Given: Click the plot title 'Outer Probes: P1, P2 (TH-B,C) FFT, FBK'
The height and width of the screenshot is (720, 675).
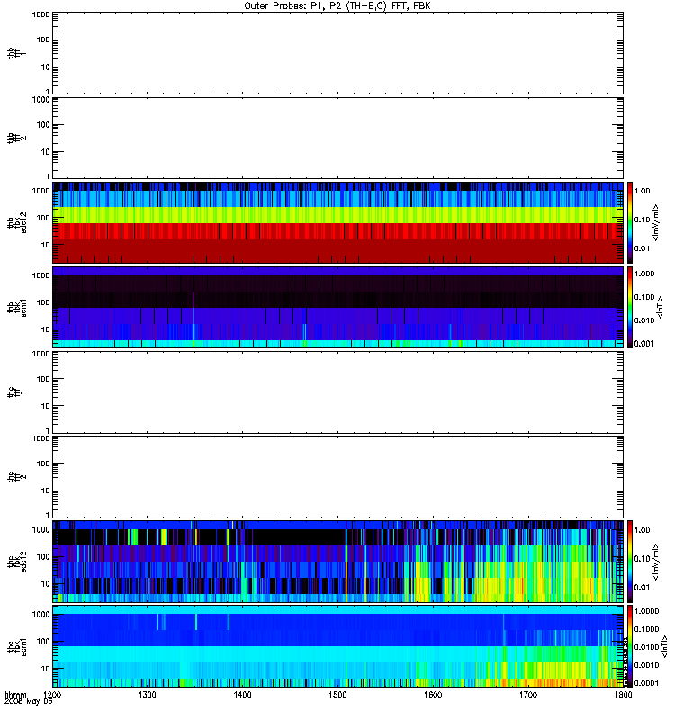Looking at the screenshot, I should (x=337, y=6).
